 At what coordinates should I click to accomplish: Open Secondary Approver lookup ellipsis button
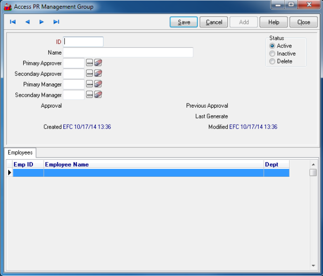(x=89, y=74)
